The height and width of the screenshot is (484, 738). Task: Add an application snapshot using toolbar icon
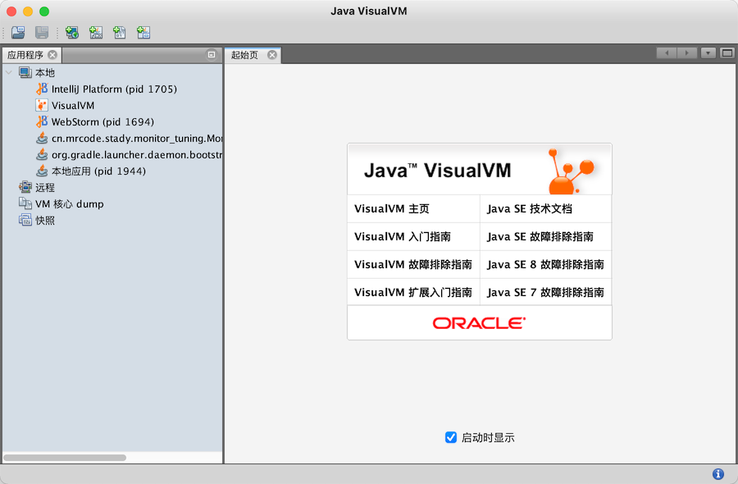pyautogui.click(x=143, y=32)
